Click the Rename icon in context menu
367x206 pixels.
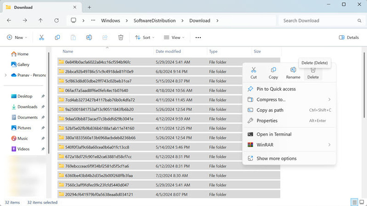coord(293,70)
